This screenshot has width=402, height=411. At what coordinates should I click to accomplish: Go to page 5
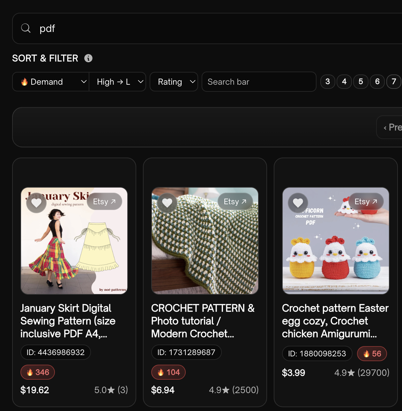pos(361,82)
